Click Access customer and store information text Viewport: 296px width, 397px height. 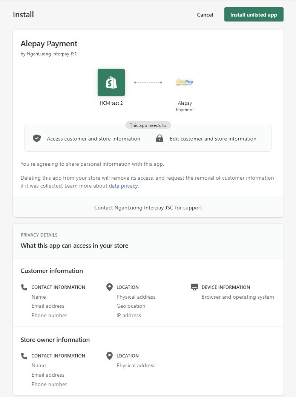coord(94,139)
